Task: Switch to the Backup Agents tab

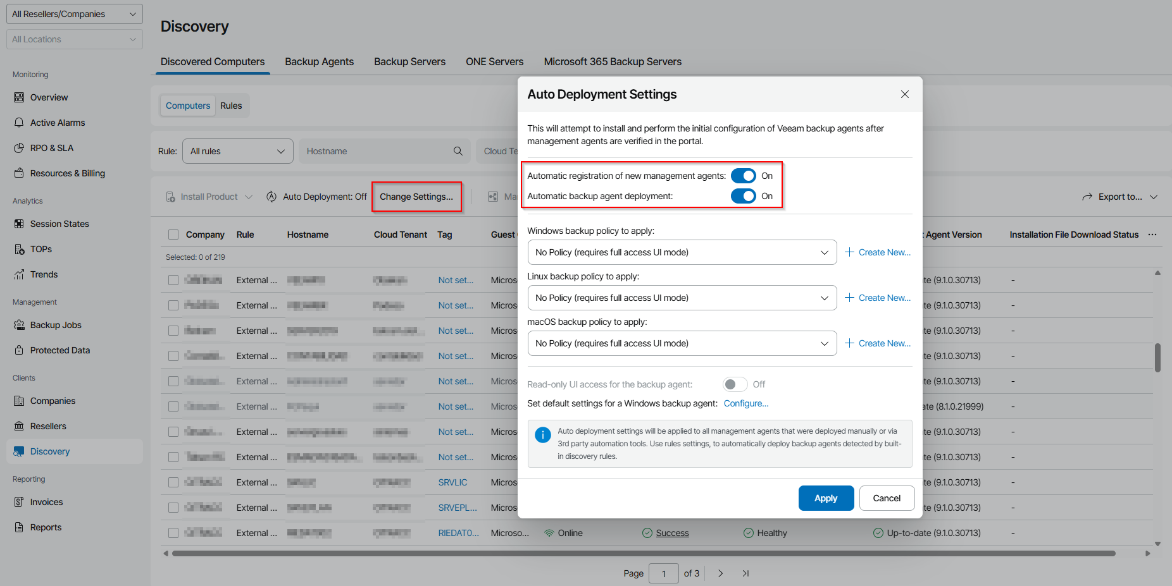Action: [x=319, y=61]
